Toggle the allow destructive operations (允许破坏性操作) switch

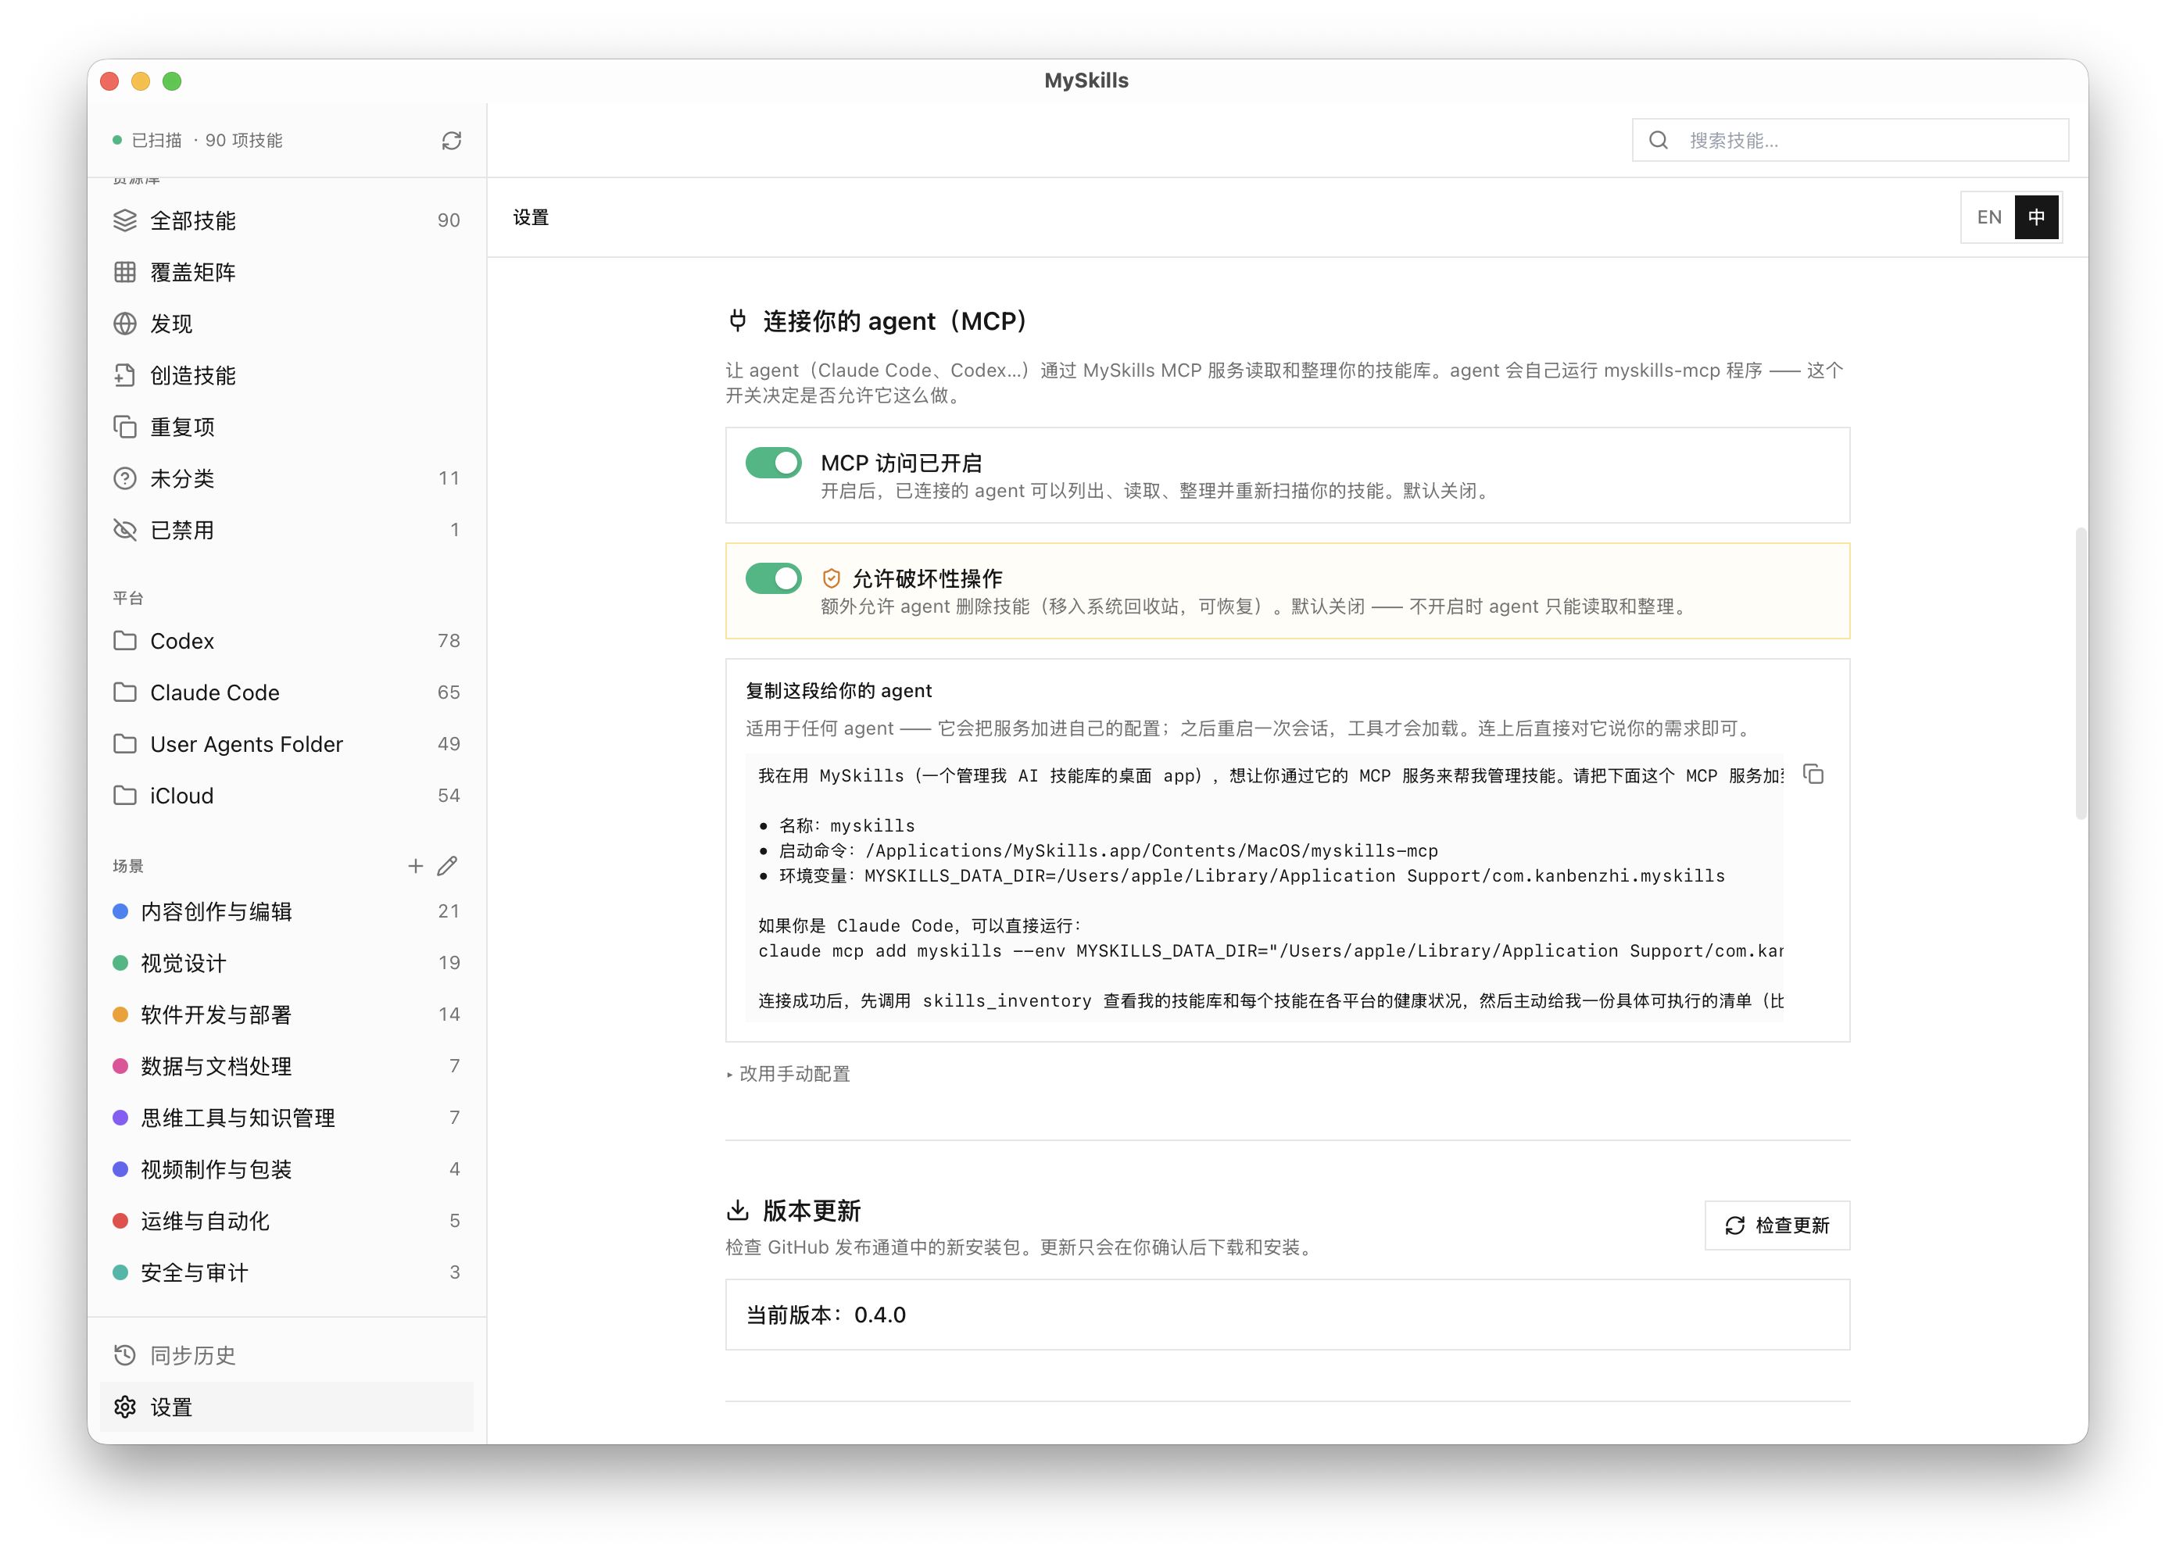(773, 578)
